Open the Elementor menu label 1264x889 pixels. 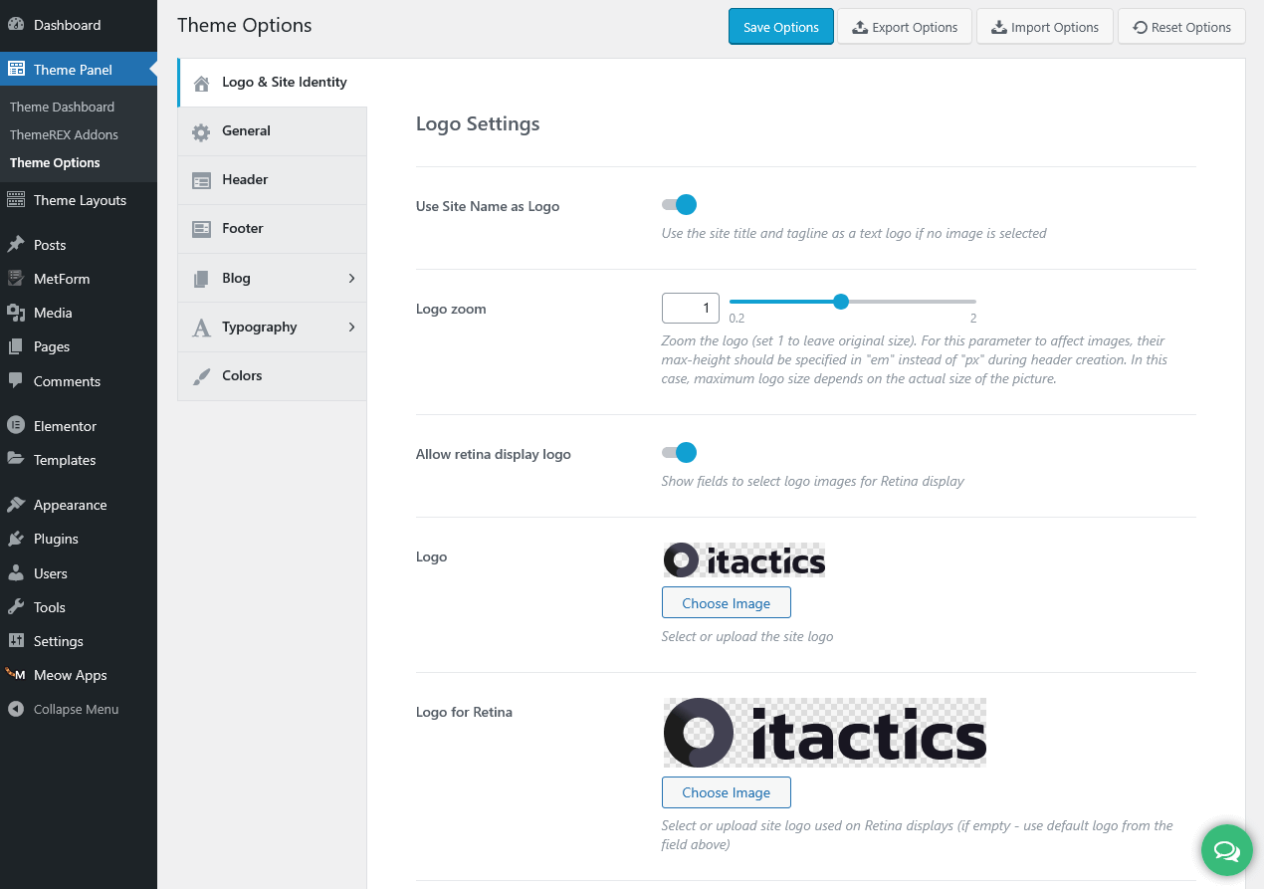pos(65,426)
